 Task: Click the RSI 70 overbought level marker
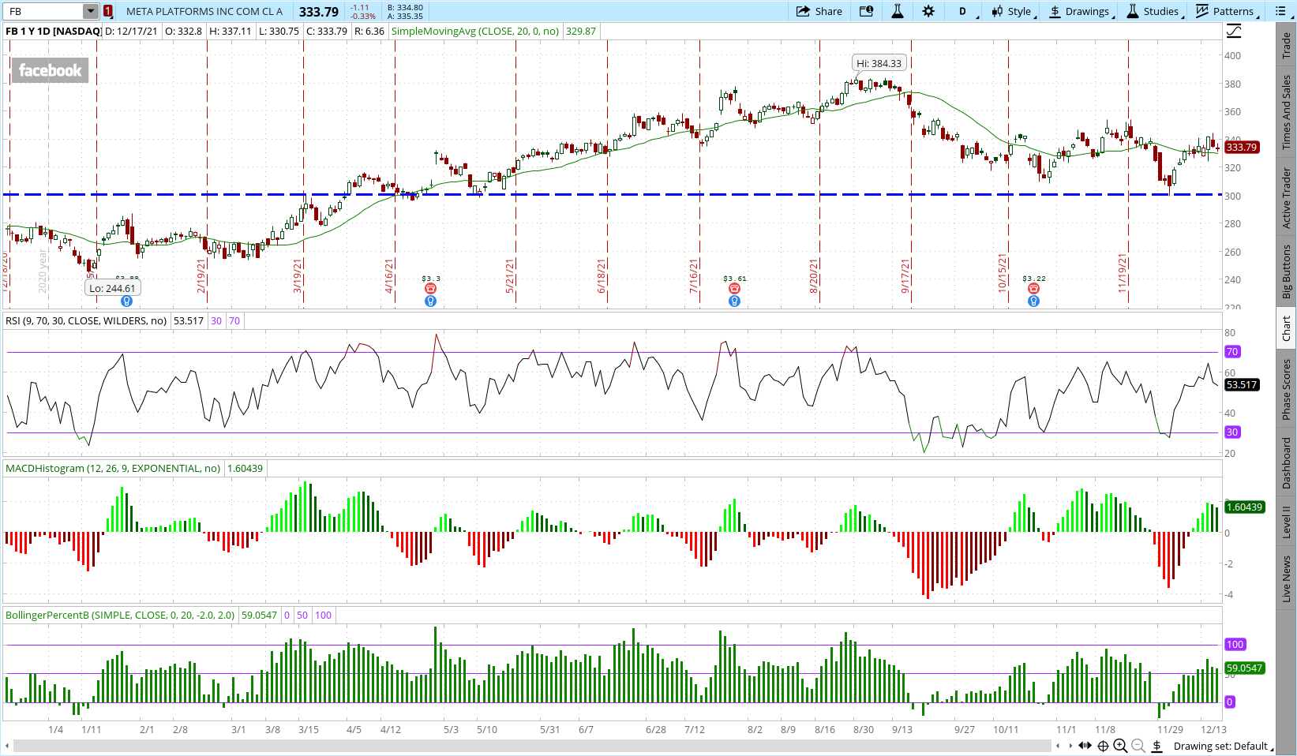(x=1232, y=352)
